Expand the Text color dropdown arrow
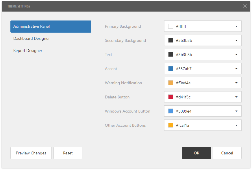Screen dimensions: 252x170 pyautogui.click(x=236, y=55)
